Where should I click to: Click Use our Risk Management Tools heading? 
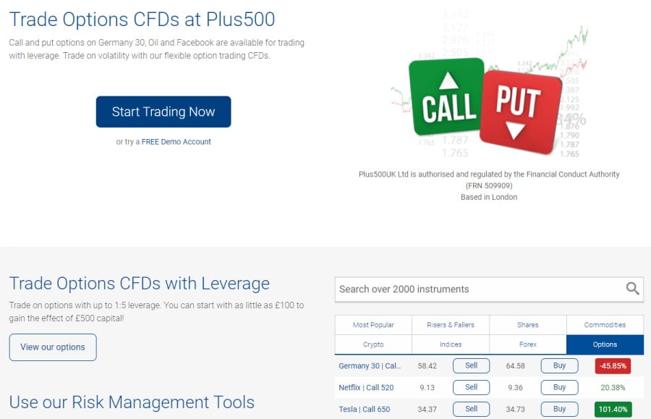tap(132, 402)
